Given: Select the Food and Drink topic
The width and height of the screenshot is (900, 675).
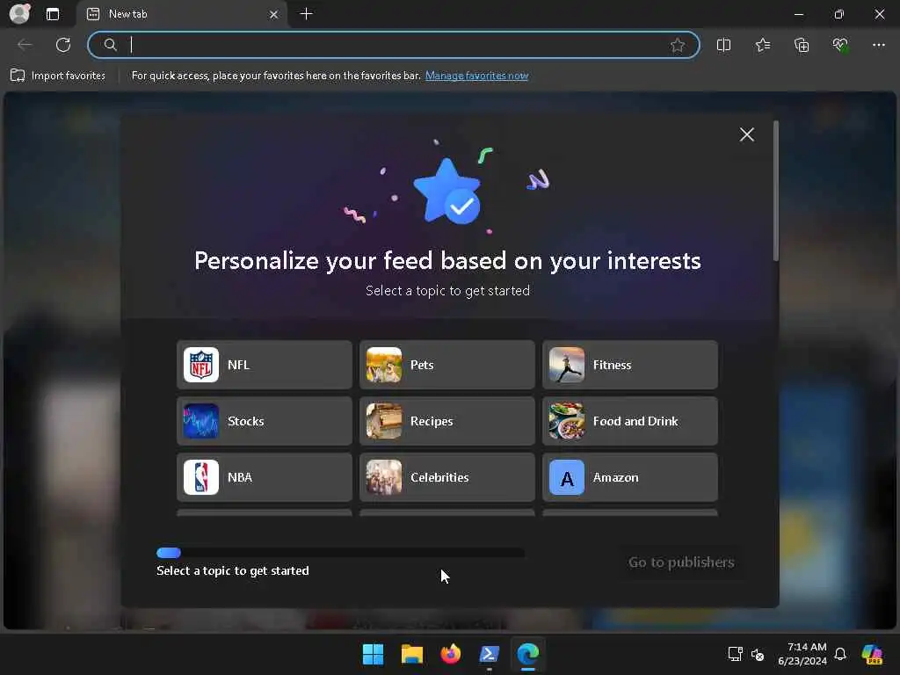Looking at the screenshot, I should tap(629, 421).
